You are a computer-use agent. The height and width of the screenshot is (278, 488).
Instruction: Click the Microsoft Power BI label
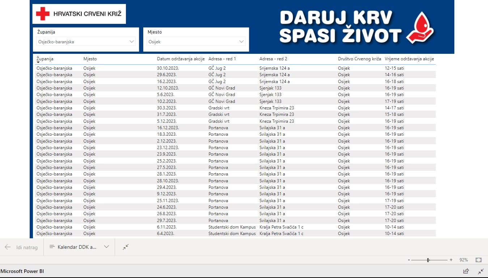pos(22,271)
